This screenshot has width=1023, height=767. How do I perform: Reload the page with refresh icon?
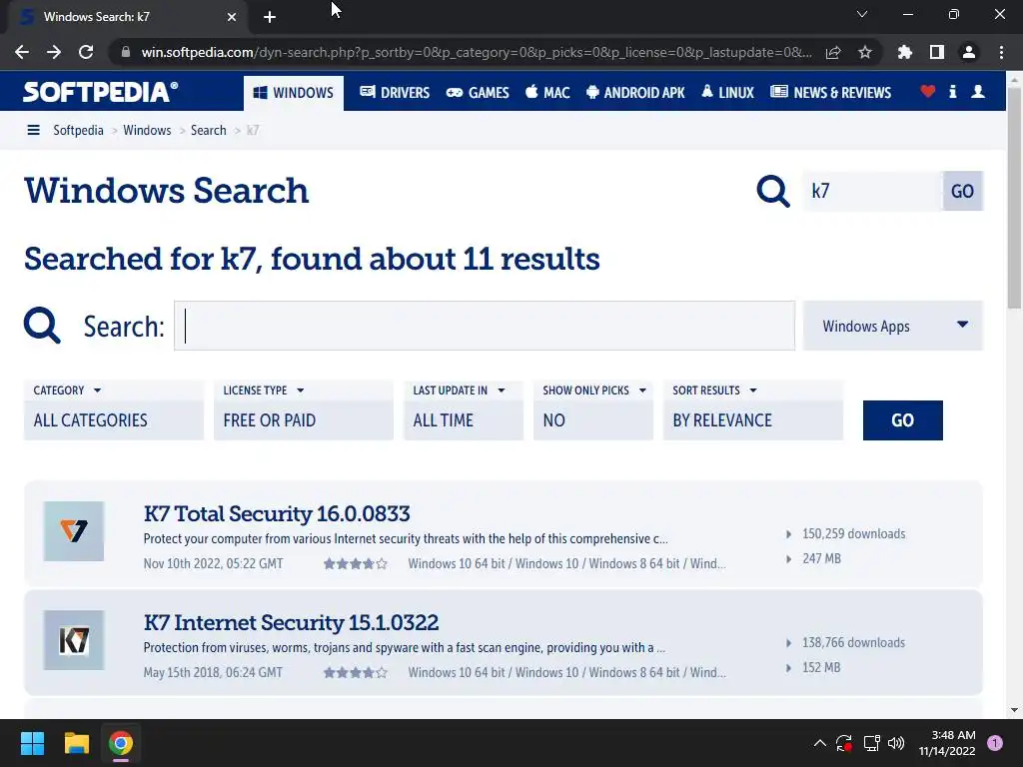(x=86, y=52)
